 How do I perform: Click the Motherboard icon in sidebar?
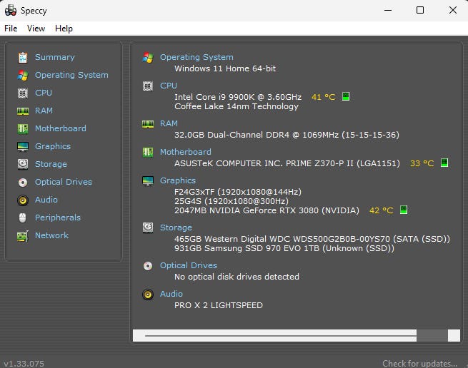point(23,128)
